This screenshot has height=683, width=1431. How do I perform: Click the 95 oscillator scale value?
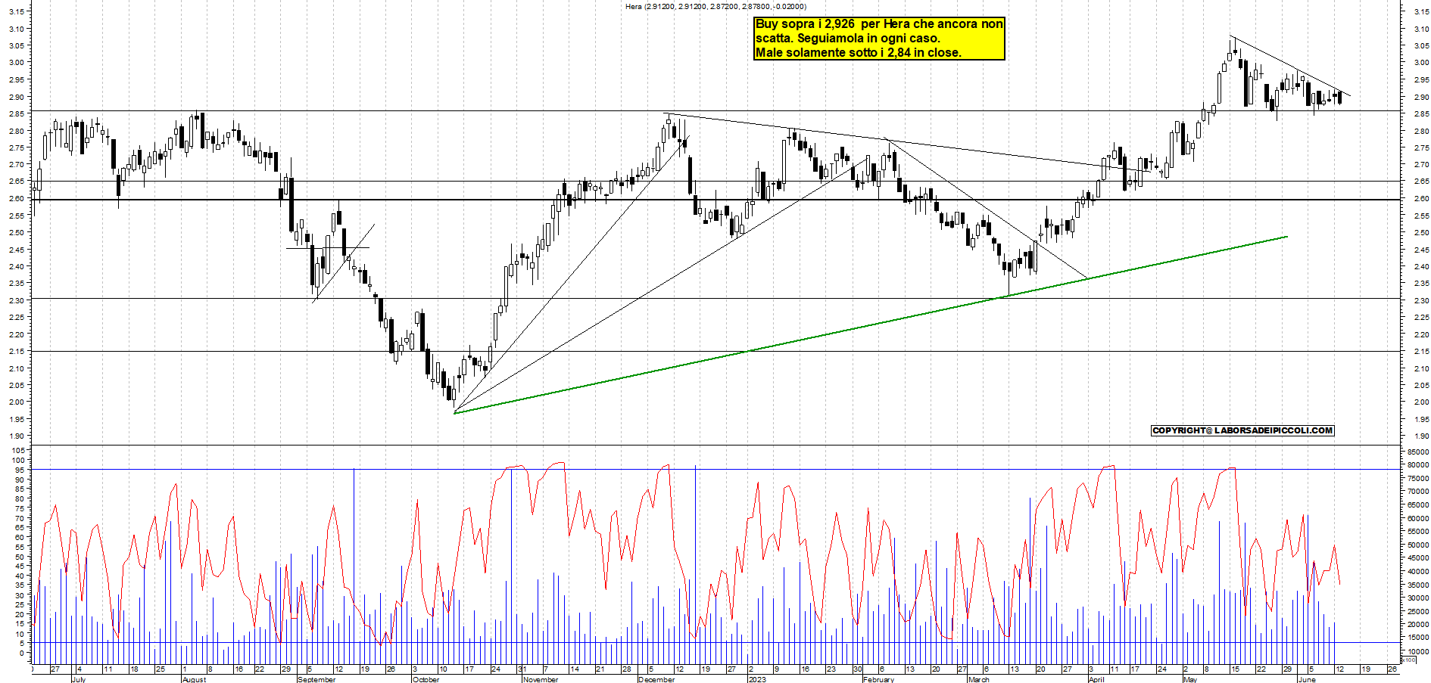[x=20, y=470]
